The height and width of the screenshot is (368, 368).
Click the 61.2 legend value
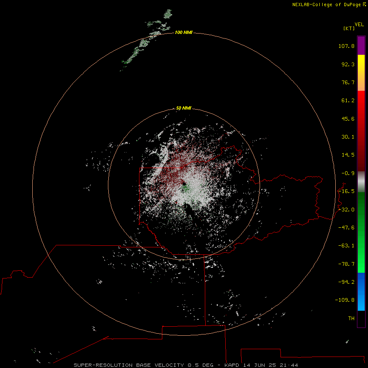(348, 101)
